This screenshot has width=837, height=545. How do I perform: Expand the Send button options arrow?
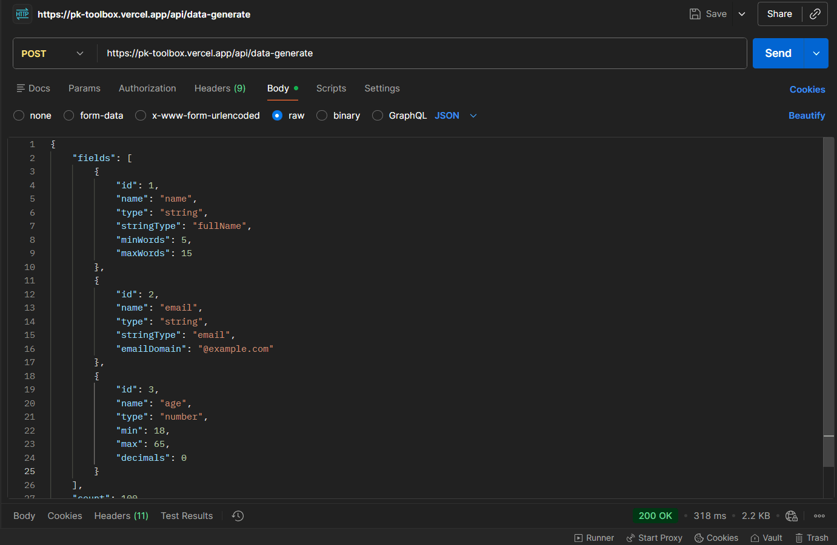click(x=816, y=53)
